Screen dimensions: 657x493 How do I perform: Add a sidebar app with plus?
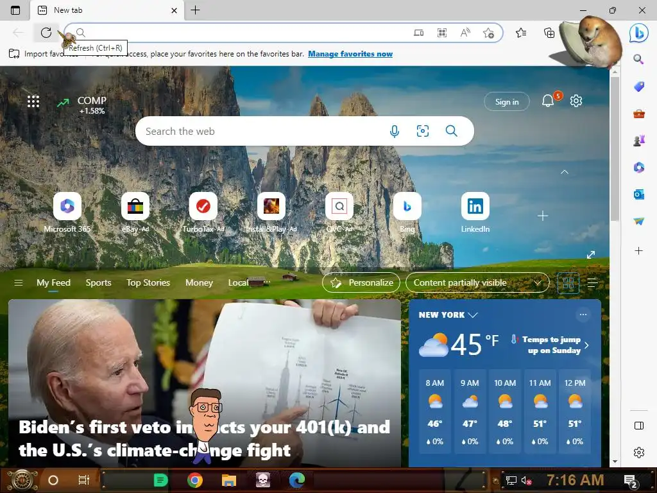point(638,251)
